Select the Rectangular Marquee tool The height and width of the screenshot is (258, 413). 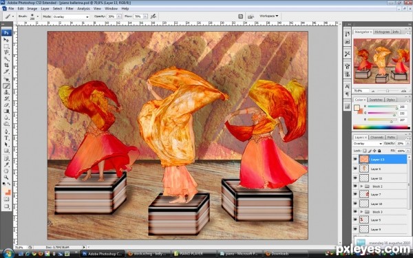6,46
